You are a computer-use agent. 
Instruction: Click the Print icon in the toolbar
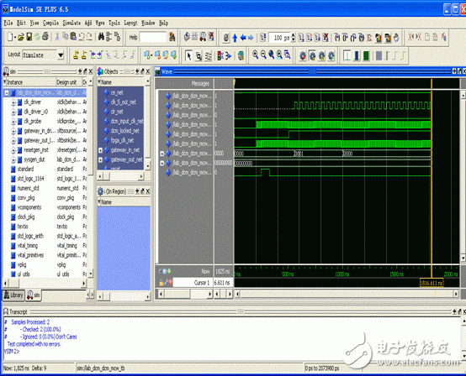tap(45, 37)
